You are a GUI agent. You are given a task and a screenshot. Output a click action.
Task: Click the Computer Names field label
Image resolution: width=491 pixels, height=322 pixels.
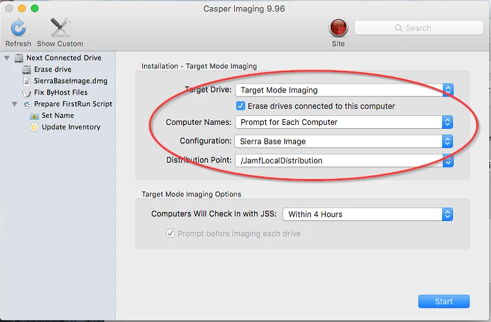(x=199, y=122)
